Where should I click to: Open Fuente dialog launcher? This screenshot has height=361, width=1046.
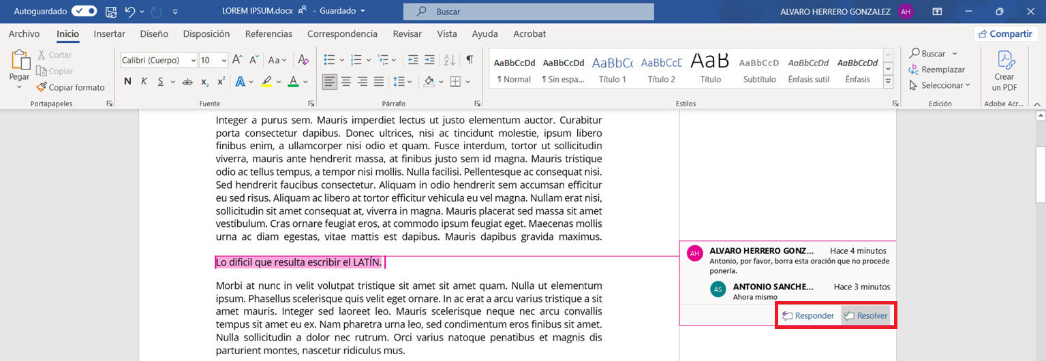coord(311,104)
